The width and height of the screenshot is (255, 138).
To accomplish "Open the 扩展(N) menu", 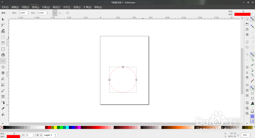I will click(x=87, y=7).
